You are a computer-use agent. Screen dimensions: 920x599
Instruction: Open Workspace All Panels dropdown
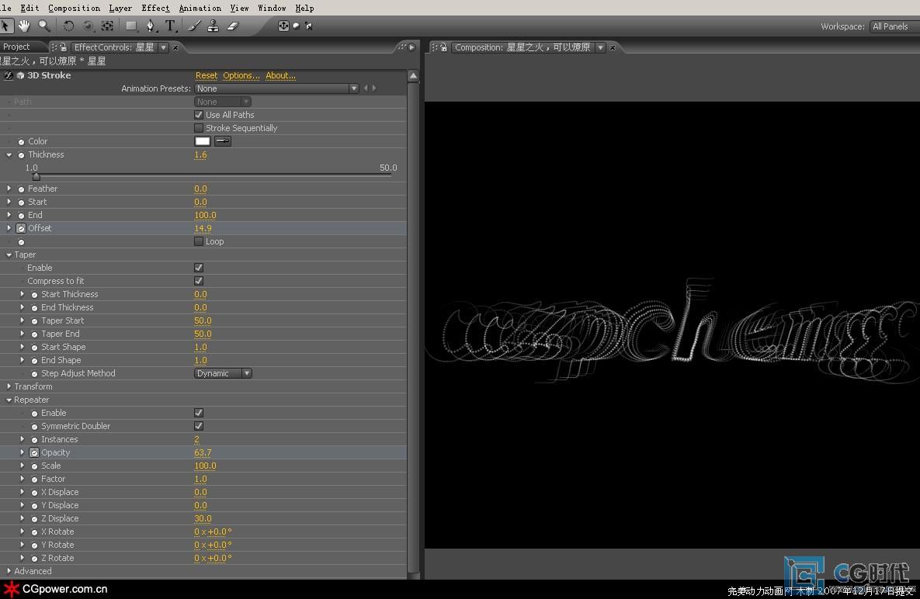895,26
